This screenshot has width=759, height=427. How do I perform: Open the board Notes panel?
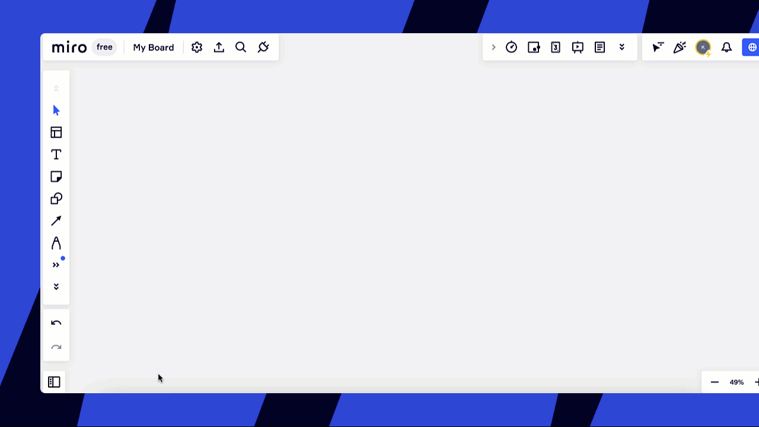599,47
